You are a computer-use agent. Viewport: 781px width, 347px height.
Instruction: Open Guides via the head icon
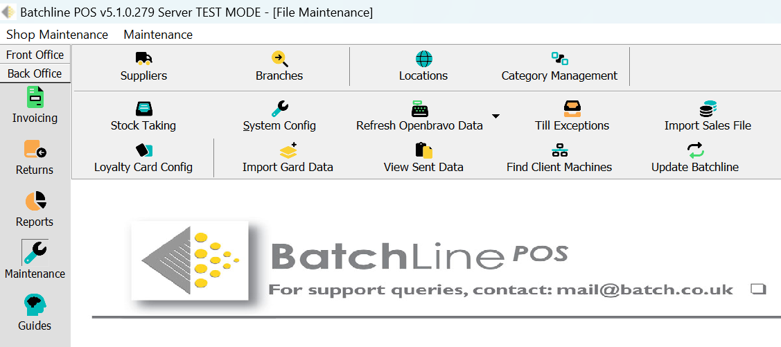point(35,305)
